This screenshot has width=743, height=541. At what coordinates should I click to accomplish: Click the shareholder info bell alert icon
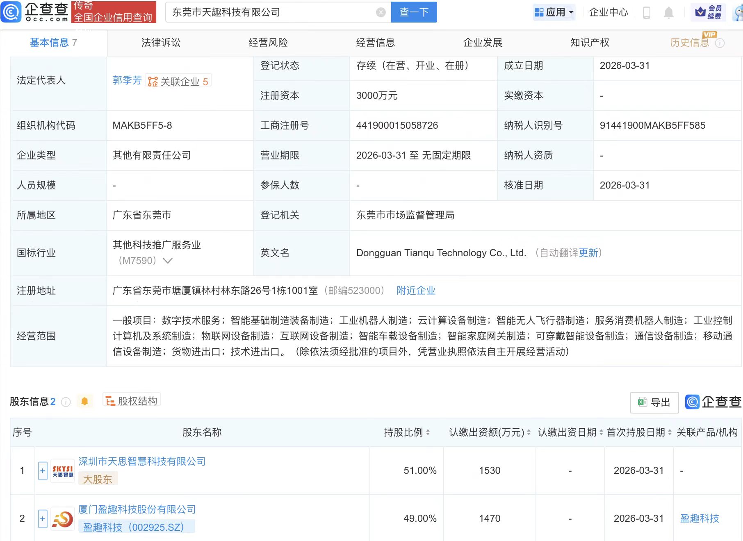(84, 401)
